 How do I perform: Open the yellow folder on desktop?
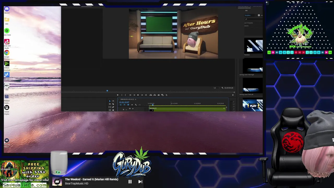[x=7, y=20]
